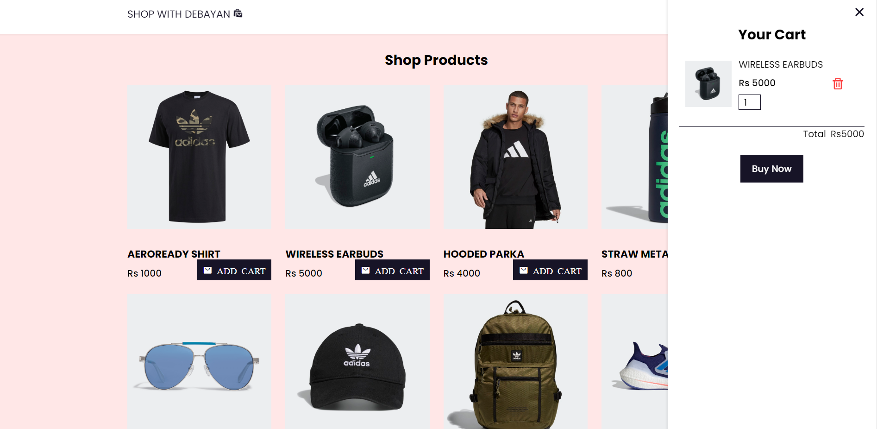Close the cart panel with X icon
This screenshot has width=877, height=429.
[859, 12]
